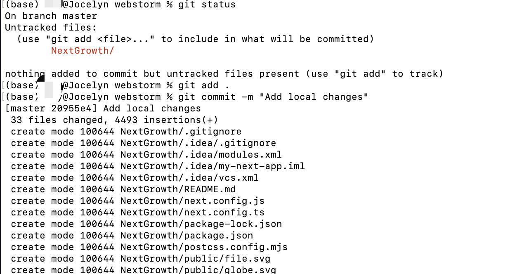Click the NextGrowth/.idea/modules.xml line
Screen dimensions: 510x274
(146, 155)
